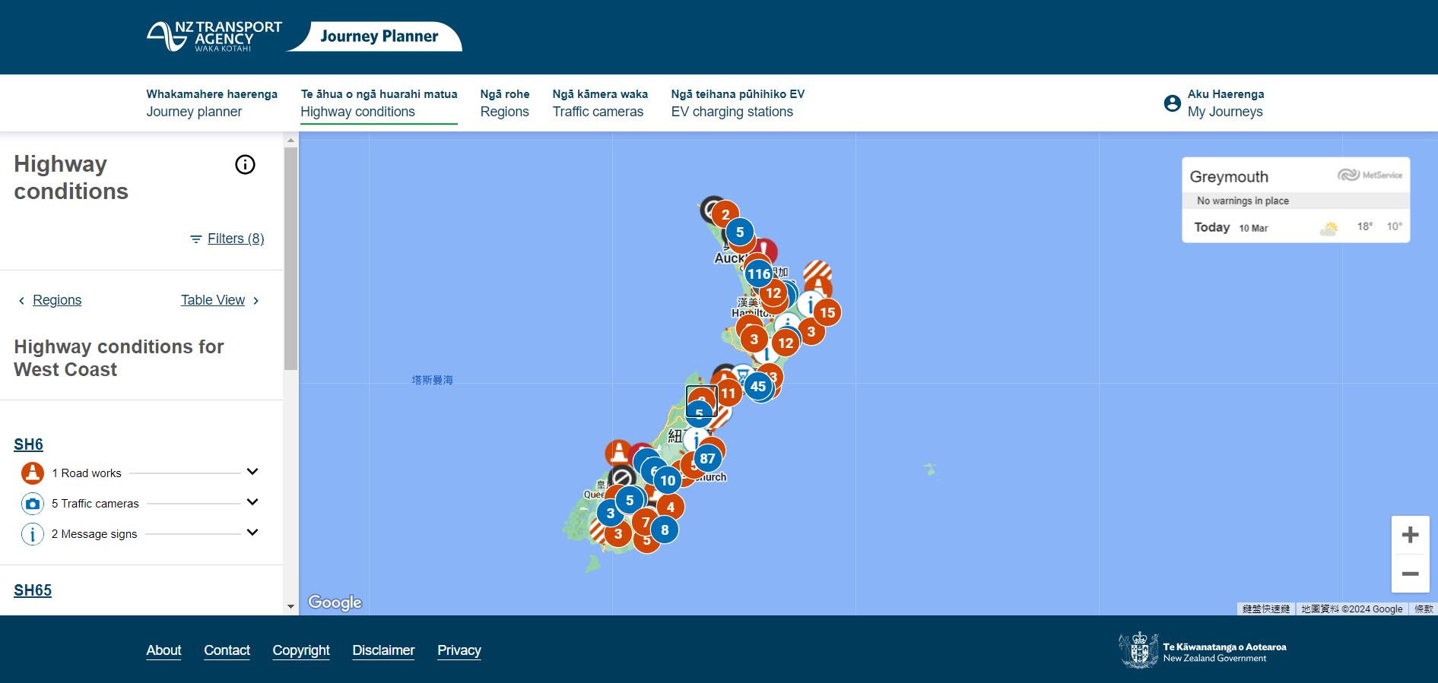This screenshot has height=683, width=1438.
Task: Open the My Journeys account icon
Action: (x=1172, y=103)
